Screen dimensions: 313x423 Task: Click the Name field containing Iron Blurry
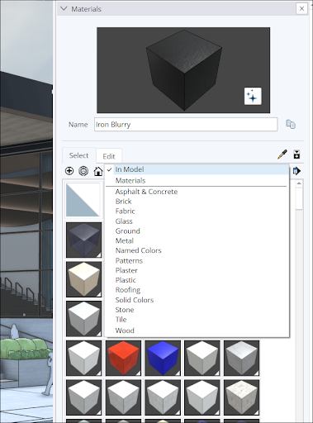[186, 125]
